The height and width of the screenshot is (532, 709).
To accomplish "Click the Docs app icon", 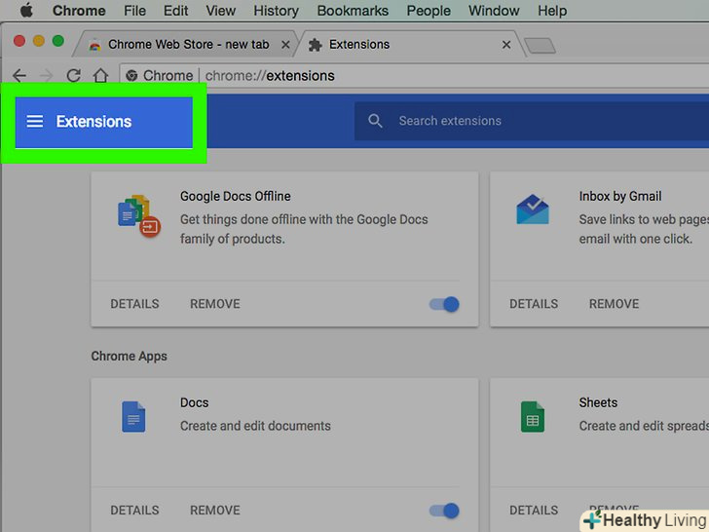I will (133, 417).
